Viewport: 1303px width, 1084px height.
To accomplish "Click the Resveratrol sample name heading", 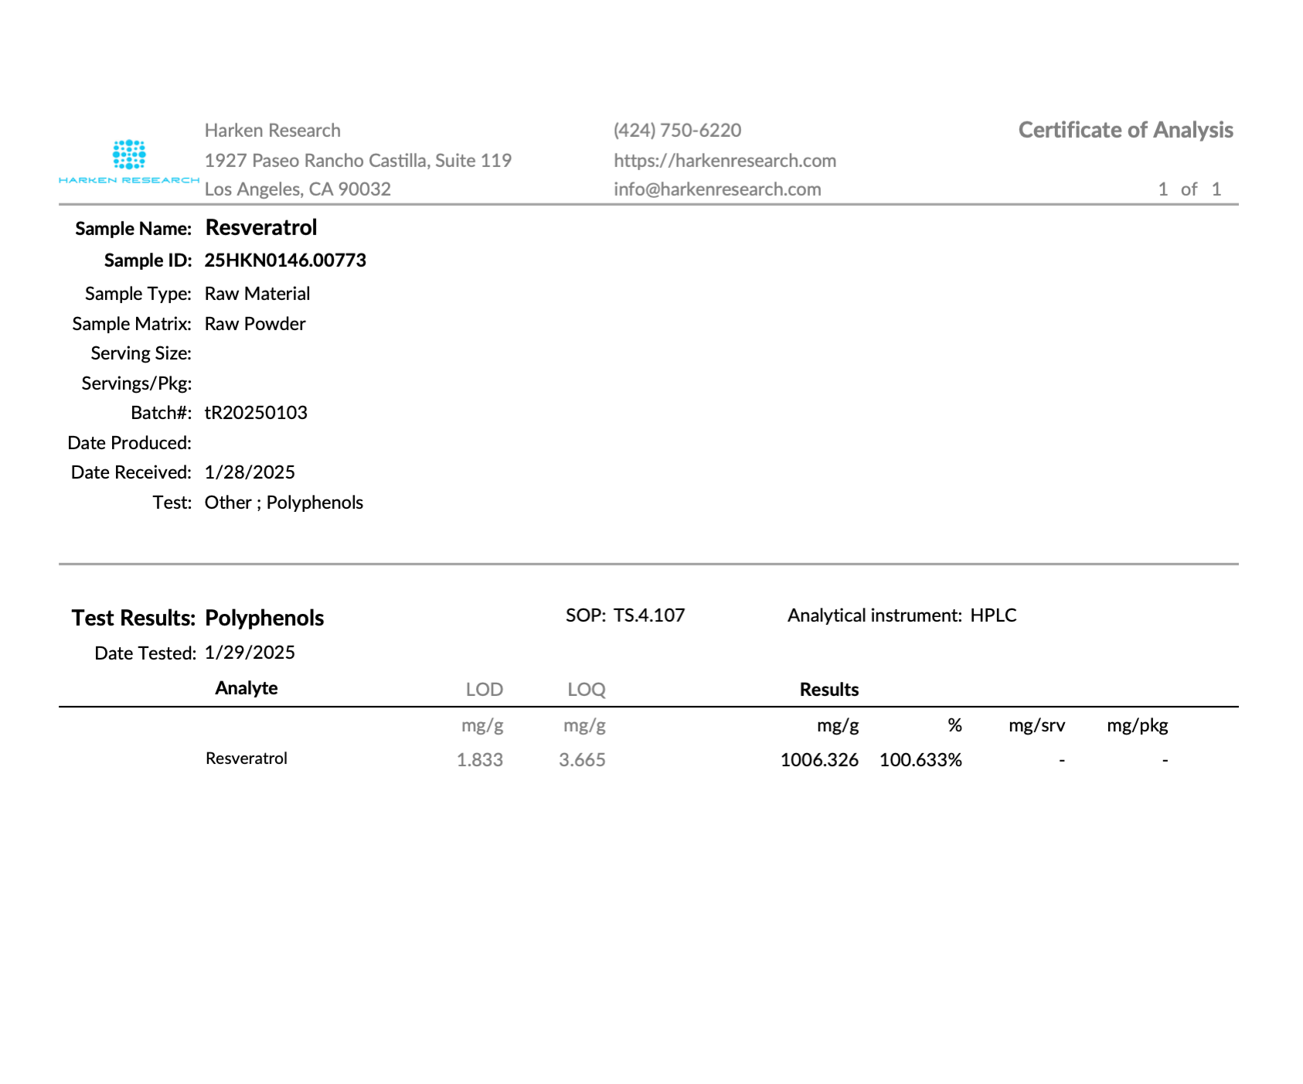I will tap(261, 227).
